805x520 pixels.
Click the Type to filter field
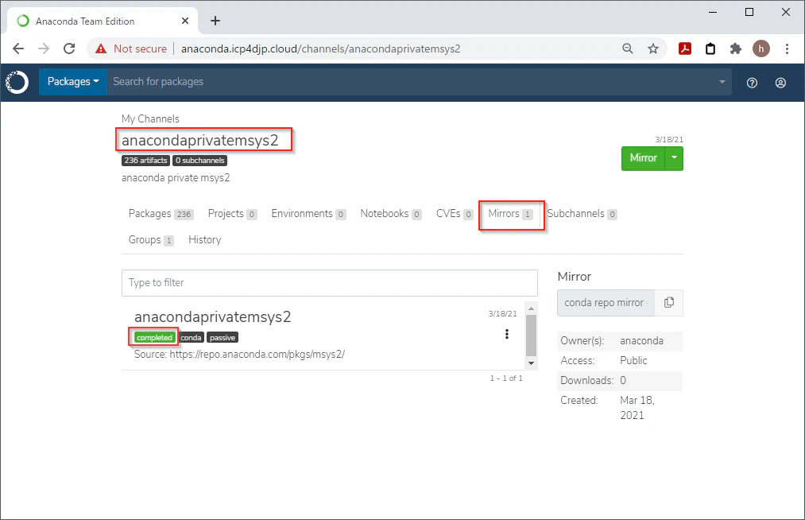point(330,283)
